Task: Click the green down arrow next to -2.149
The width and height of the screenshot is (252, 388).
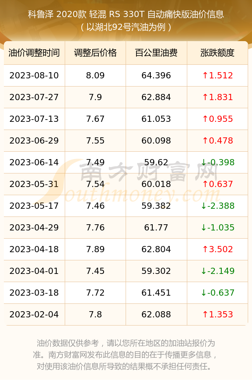Action: pyautogui.click(x=204, y=271)
